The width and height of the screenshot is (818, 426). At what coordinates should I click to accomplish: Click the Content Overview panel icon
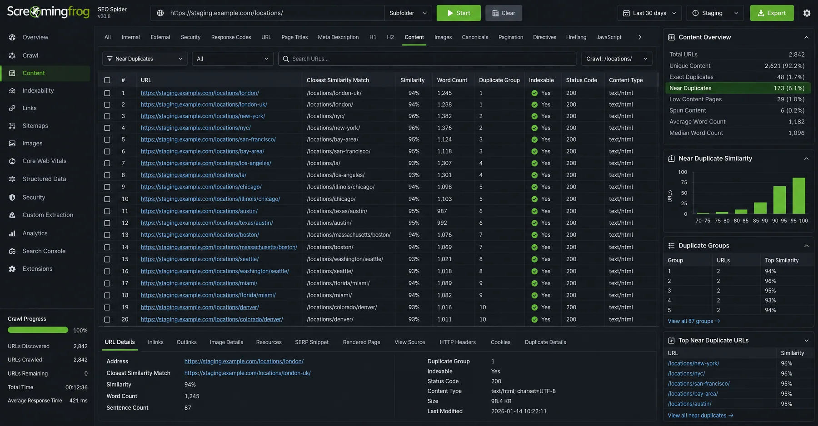pos(671,37)
